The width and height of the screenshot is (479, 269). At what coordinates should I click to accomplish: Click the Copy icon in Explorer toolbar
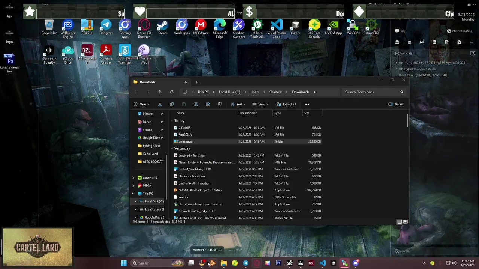coord(172,104)
